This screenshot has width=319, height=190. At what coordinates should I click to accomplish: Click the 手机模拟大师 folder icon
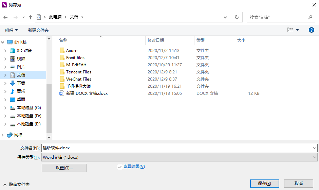(x=62, y=86)
